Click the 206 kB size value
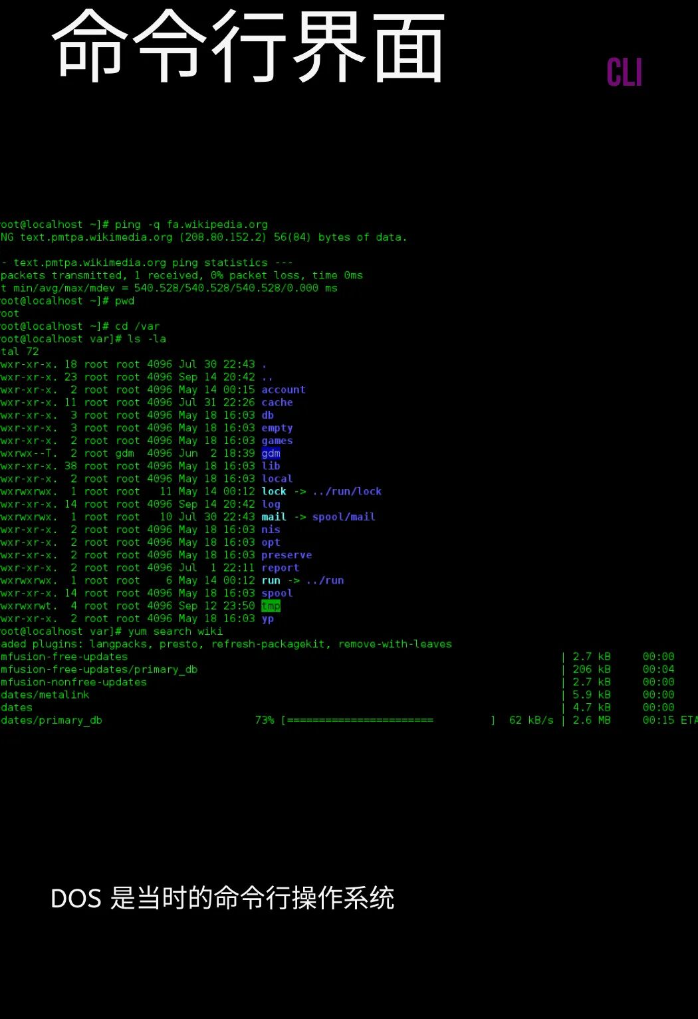The image size is (698, 1019). [x=592, y=669]
